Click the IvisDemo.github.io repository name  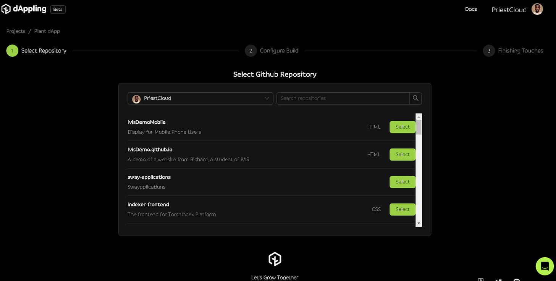tap(150, 150)
